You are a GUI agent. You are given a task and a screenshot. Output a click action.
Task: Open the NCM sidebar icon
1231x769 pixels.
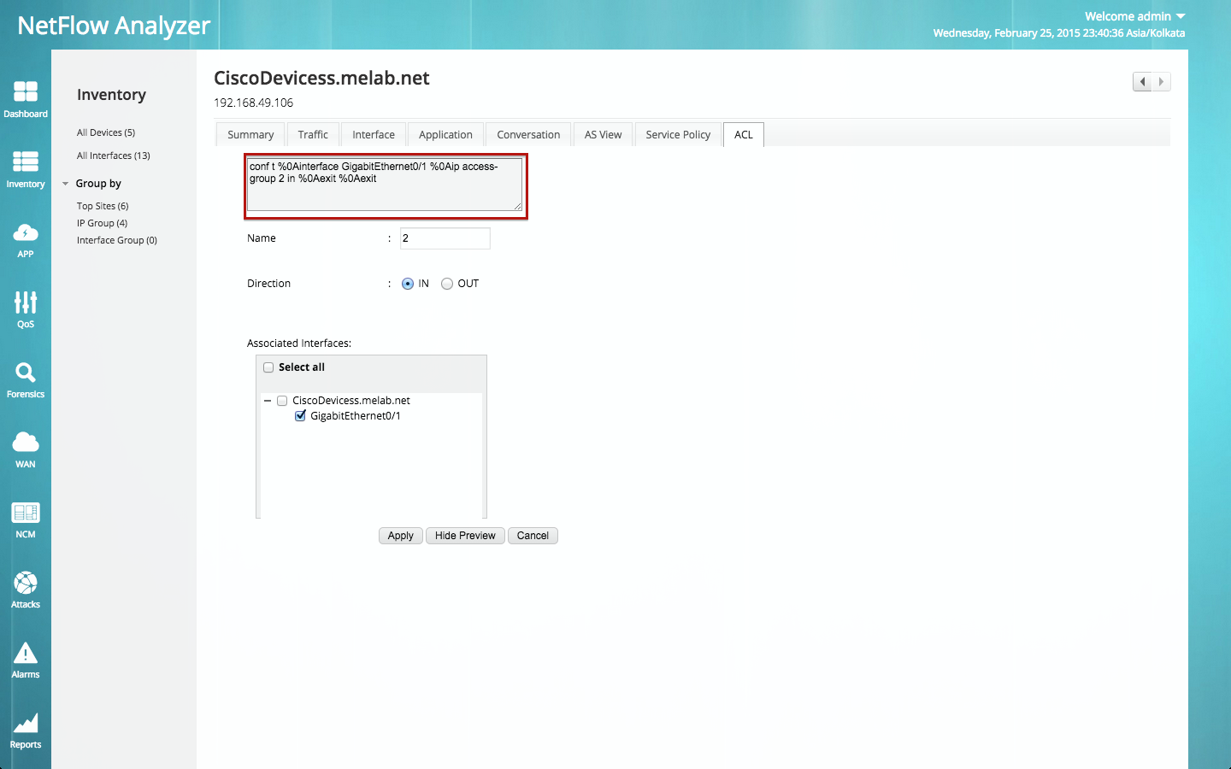[x=26, y=520]
